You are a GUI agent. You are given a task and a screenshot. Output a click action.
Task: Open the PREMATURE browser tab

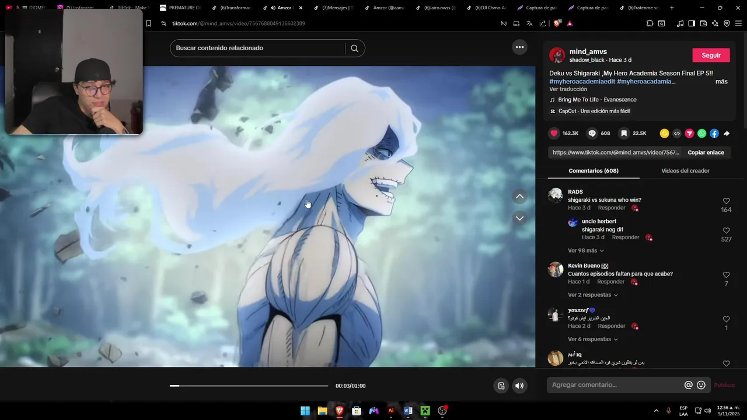coord(180,8)
